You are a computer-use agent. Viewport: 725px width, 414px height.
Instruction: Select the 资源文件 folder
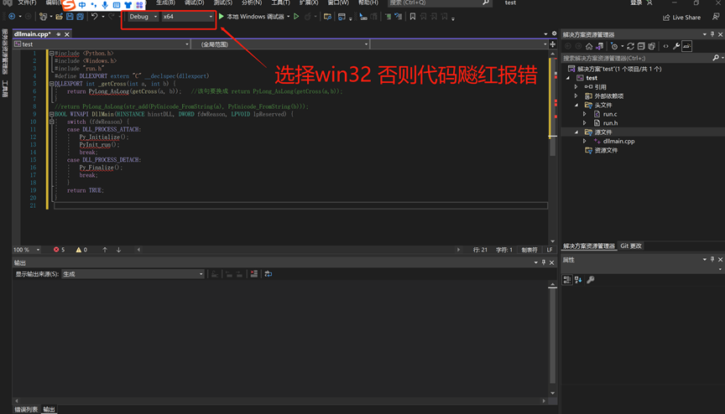(606, 151)
